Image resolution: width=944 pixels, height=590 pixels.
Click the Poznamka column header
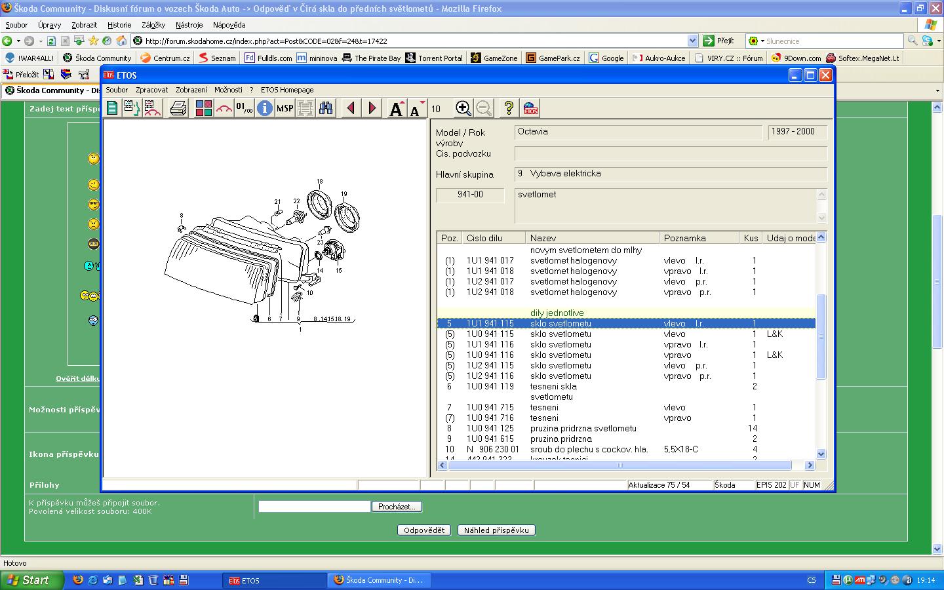coord(699,238)
